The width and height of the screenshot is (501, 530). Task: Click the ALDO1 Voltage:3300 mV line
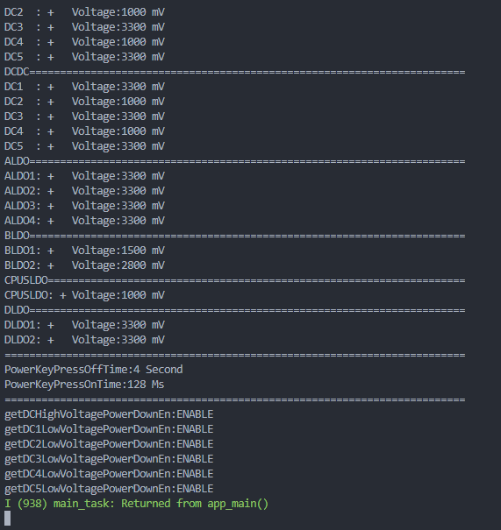[84, 176]
